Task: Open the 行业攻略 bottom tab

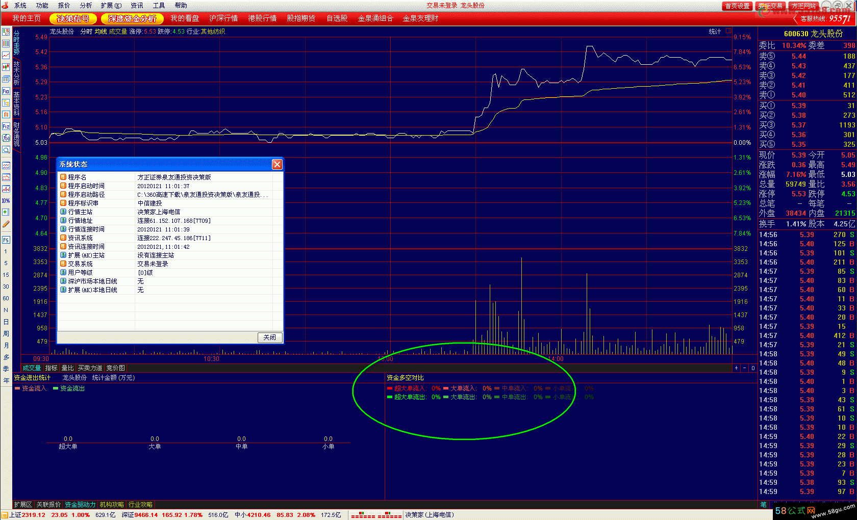Action: tap(140, 505)
